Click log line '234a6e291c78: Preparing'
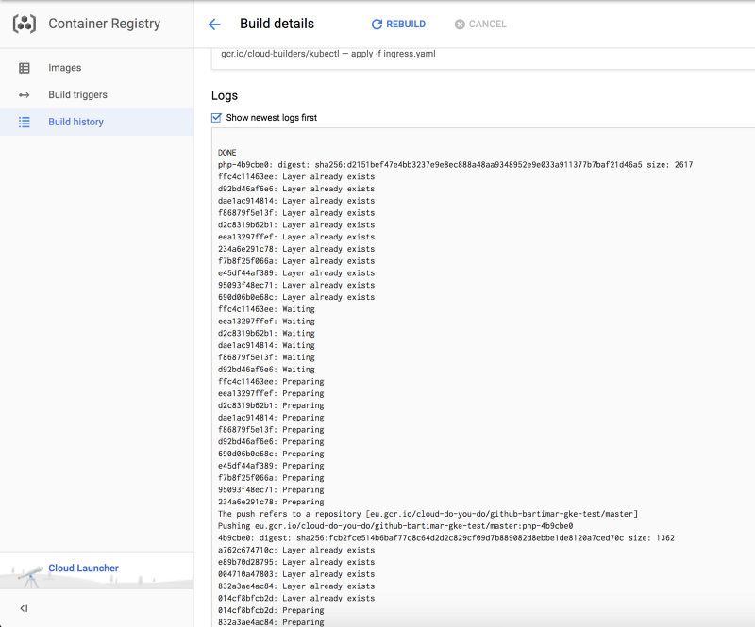Viewport: 755px width, 627px height. [x=271, y=502]
